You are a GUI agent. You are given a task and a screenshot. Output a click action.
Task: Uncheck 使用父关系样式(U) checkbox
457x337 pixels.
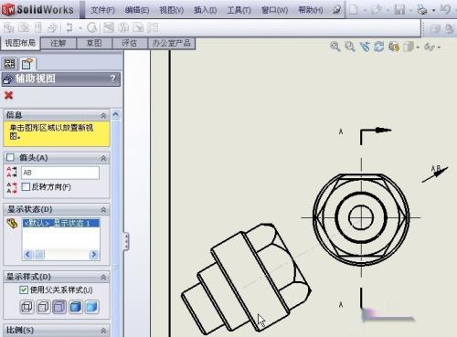click(x=24, y=290)
